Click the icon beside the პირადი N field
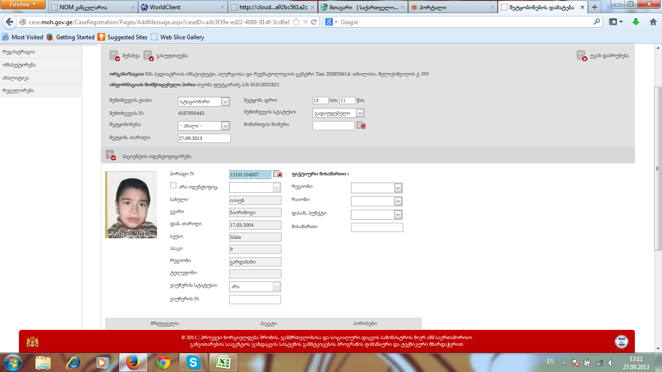The image size is (662, 372). point(277,174)
